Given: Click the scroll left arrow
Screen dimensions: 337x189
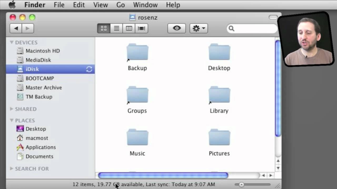Looking at the screenshot, I should [263, 175].
